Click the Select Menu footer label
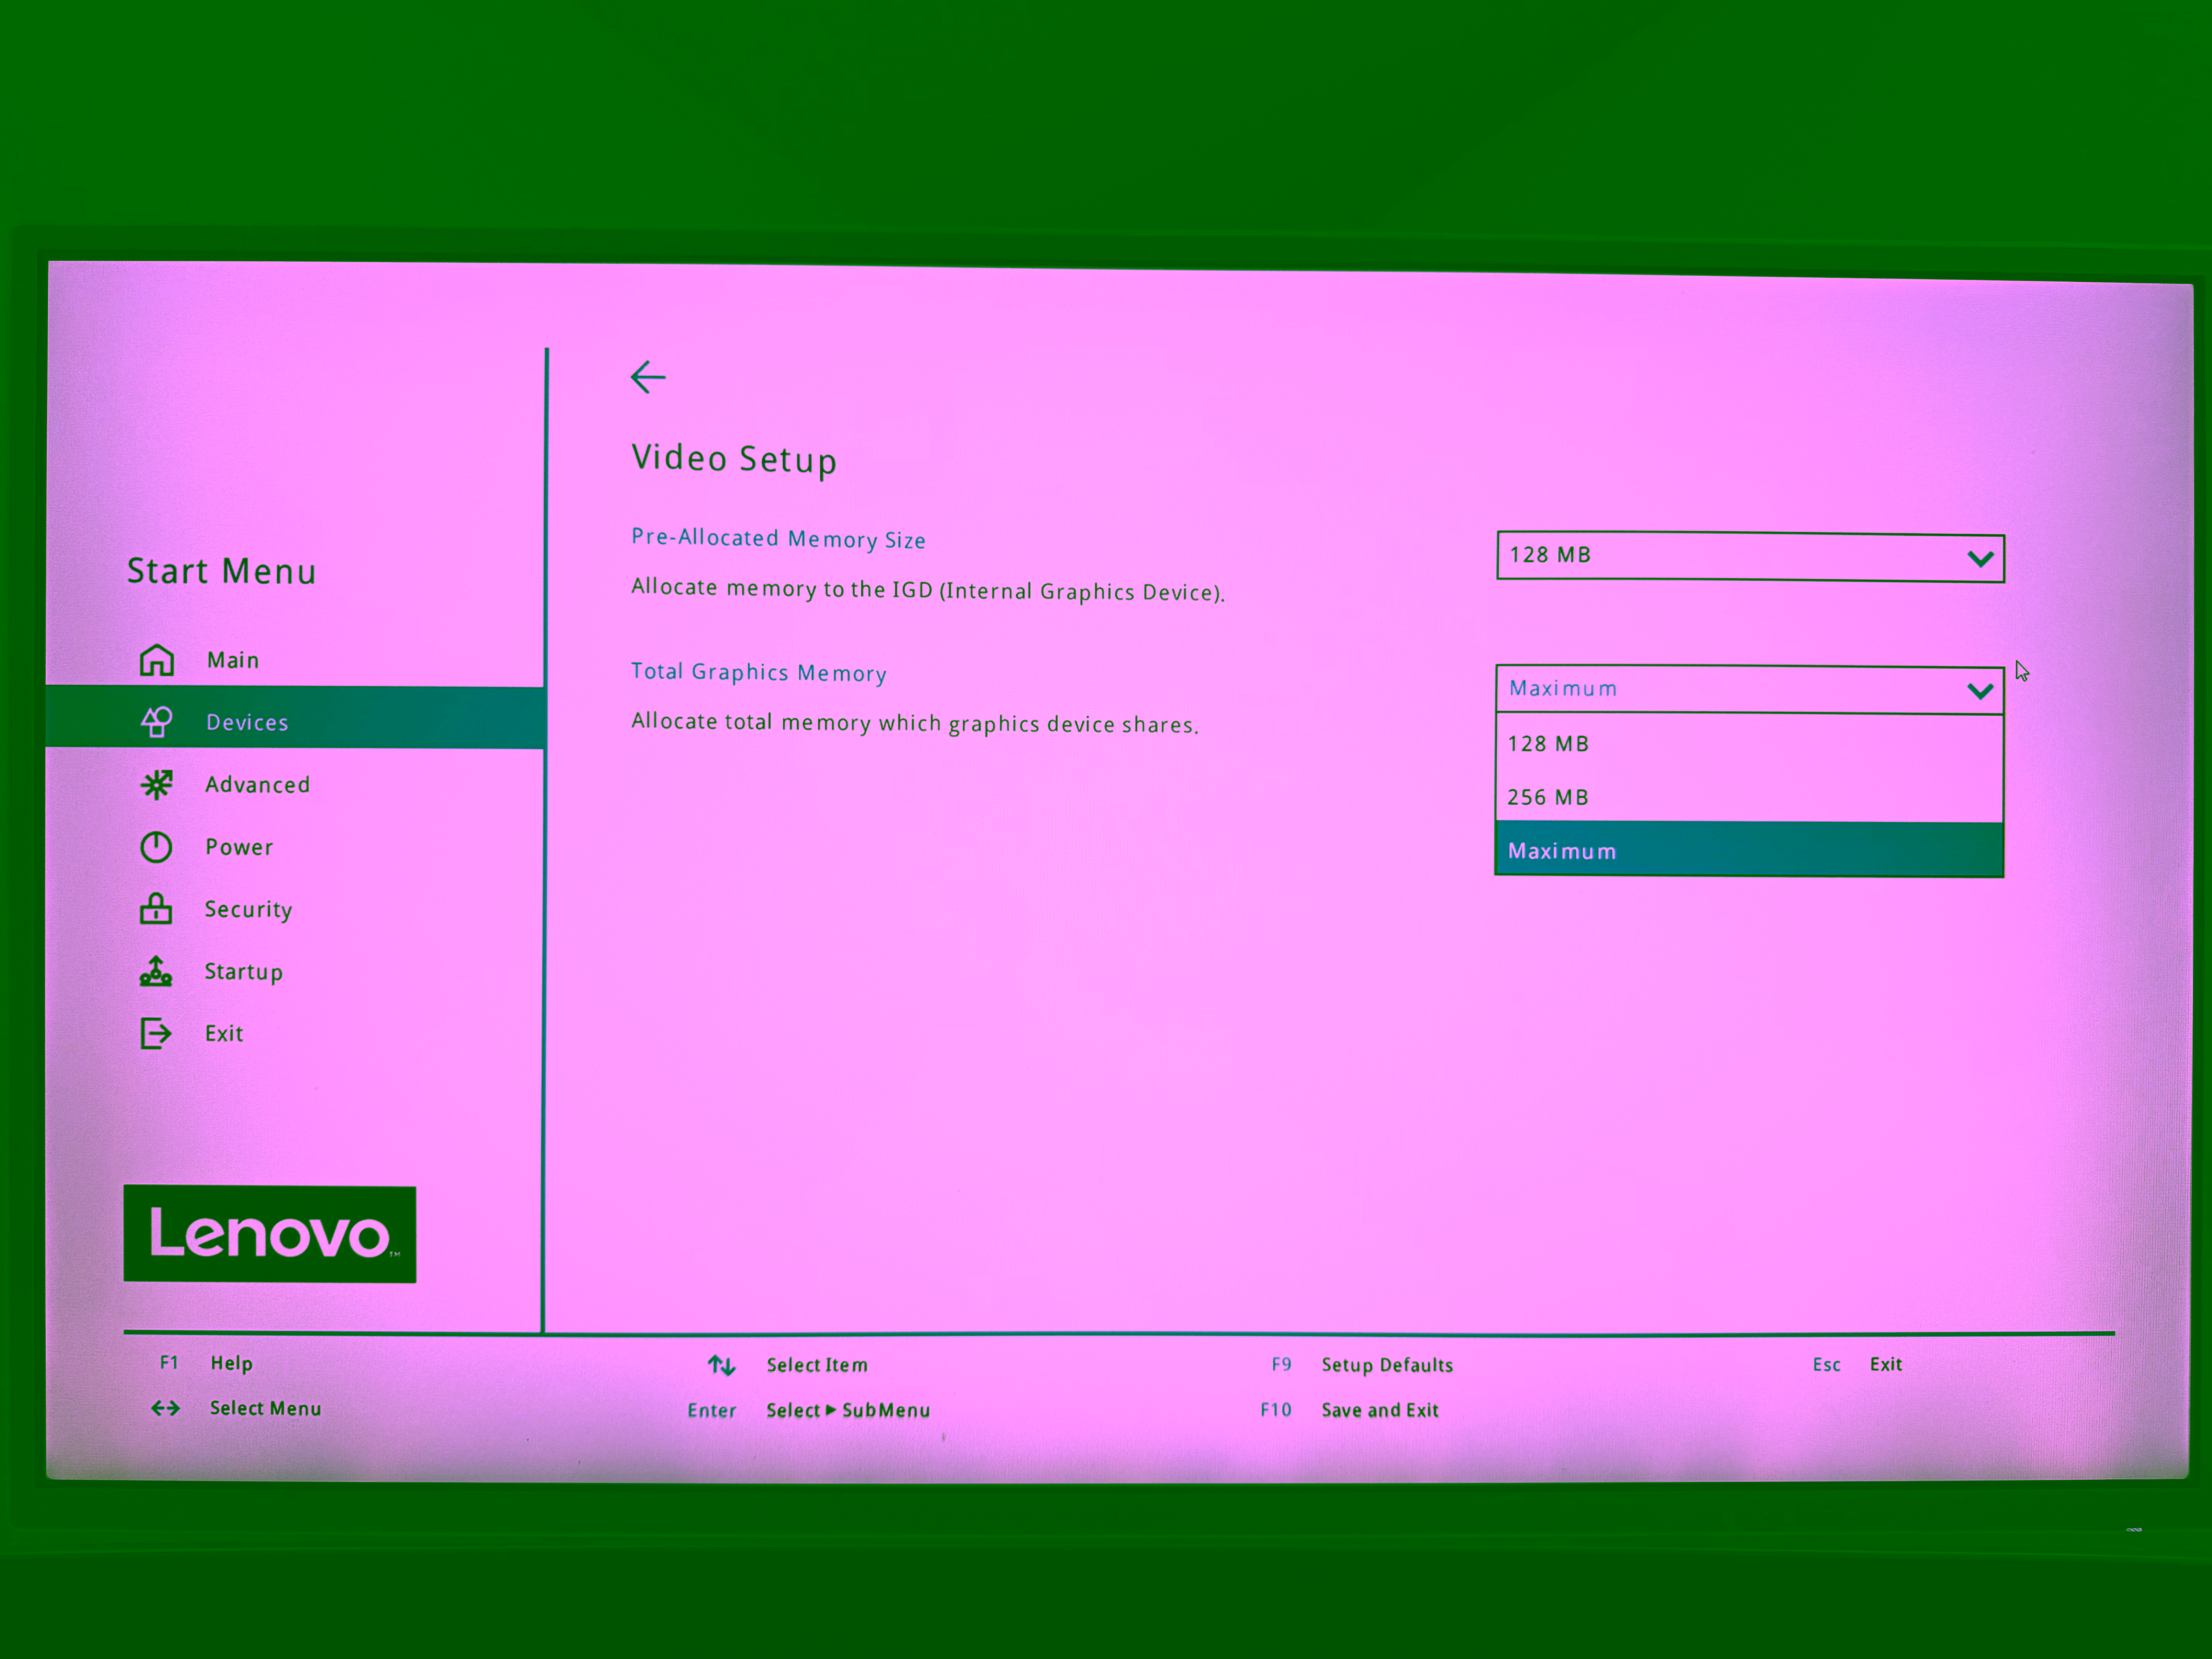Screen dimensions: 2212x1659 pos(266,1408)
